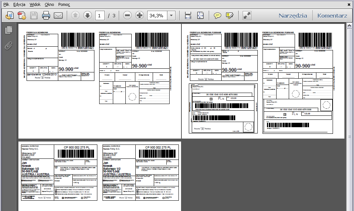Click the first PRZESYŁKA BIZNESOWA label
Screen dimensions: 354x211
37,32
